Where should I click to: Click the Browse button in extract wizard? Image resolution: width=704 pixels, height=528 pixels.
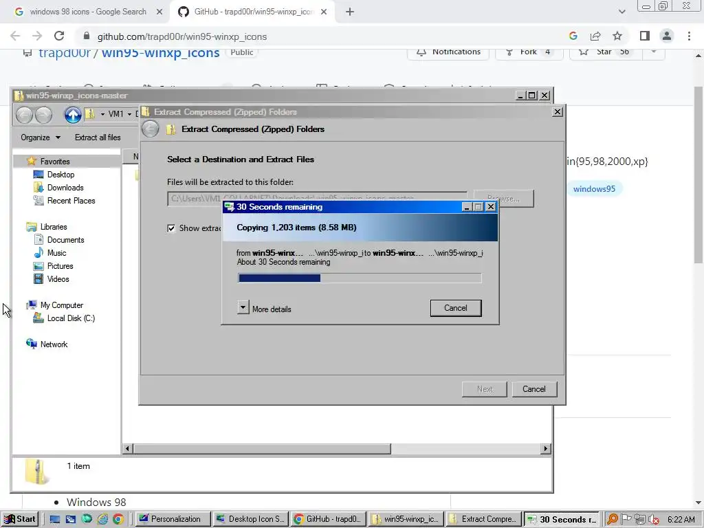click(504, 199)
